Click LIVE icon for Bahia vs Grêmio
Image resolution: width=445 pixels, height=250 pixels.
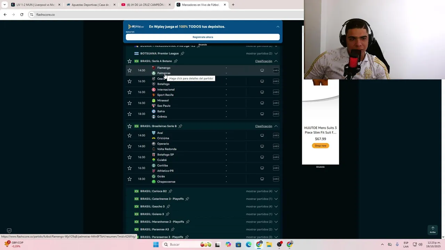276,114
